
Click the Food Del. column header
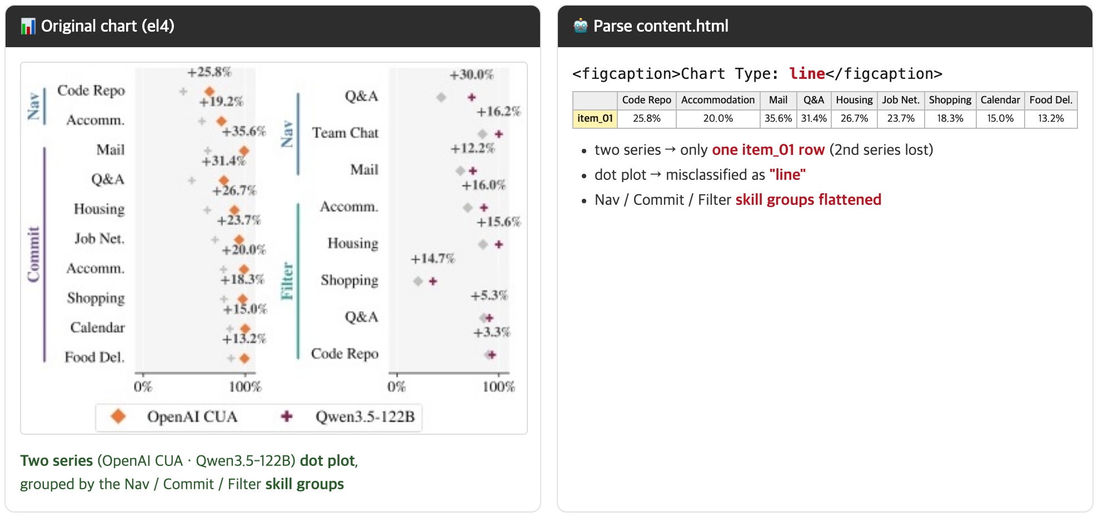(1051, 100)
